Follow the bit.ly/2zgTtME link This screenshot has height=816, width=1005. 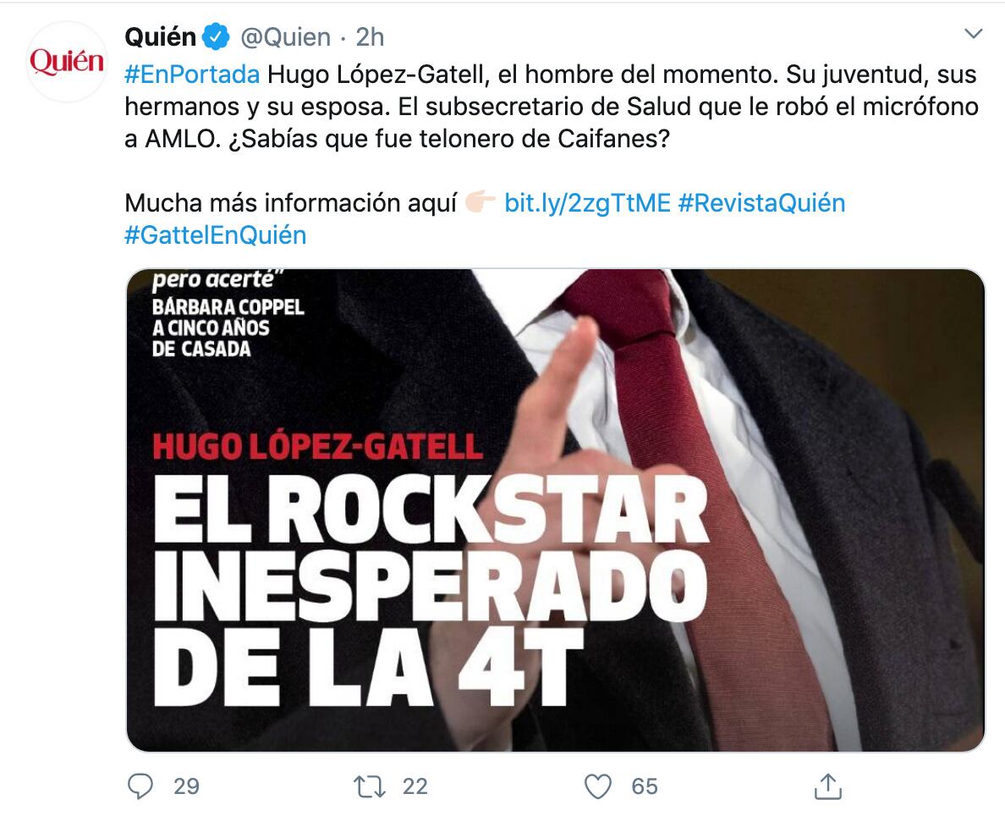coord(587,202)
